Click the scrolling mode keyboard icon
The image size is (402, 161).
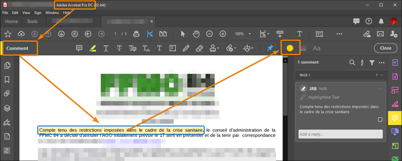pos(280,34)
